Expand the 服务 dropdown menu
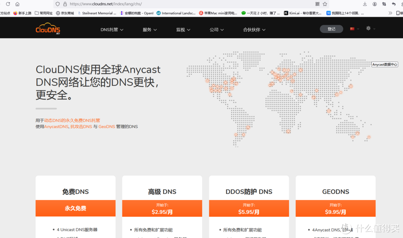 tap(150, 29)
